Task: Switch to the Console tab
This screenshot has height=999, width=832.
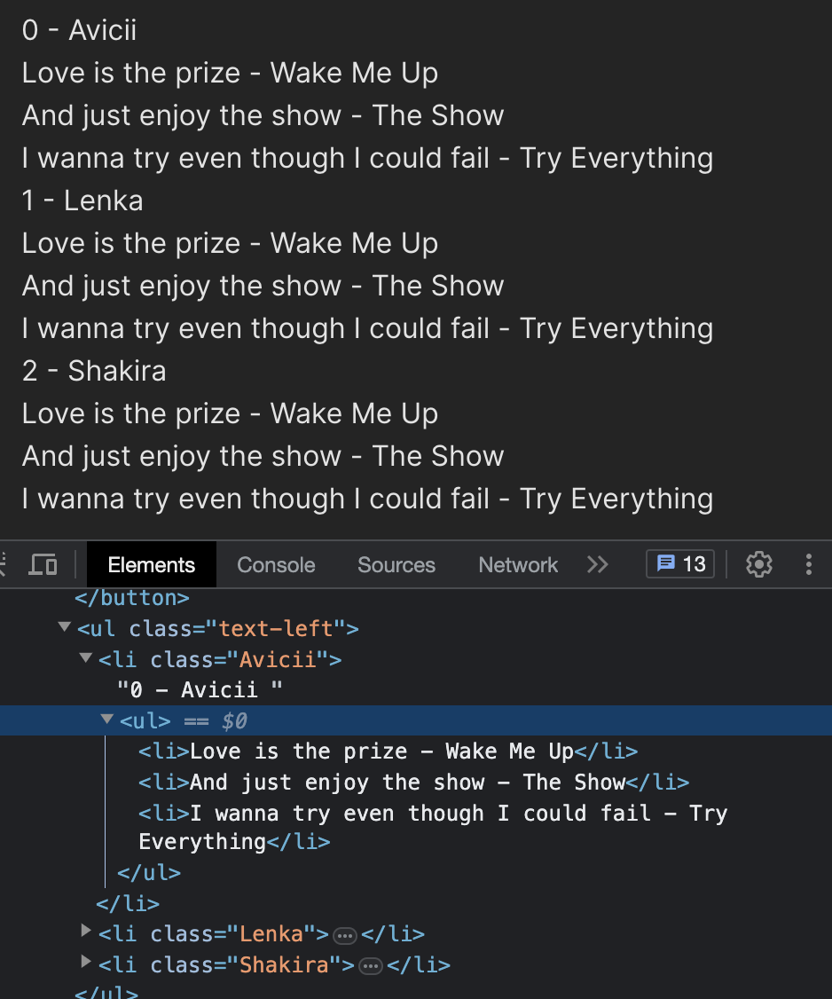Action: click(276, 564)
